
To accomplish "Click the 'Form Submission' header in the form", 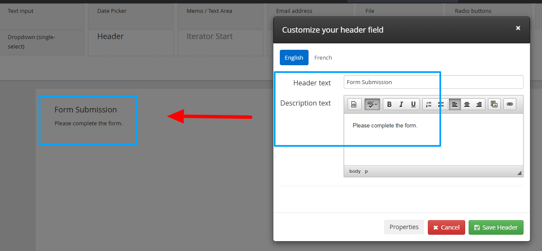I will (85, 110).
